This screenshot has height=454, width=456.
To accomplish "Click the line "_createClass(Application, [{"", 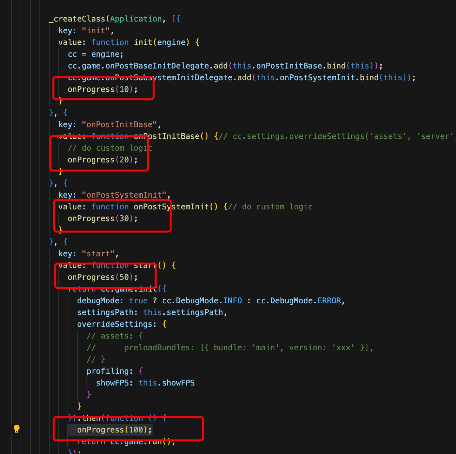I will (x=114, y=19).
